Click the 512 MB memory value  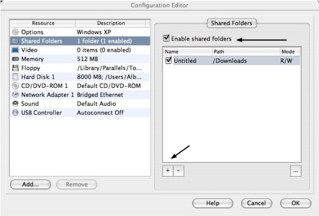[88, 59]
